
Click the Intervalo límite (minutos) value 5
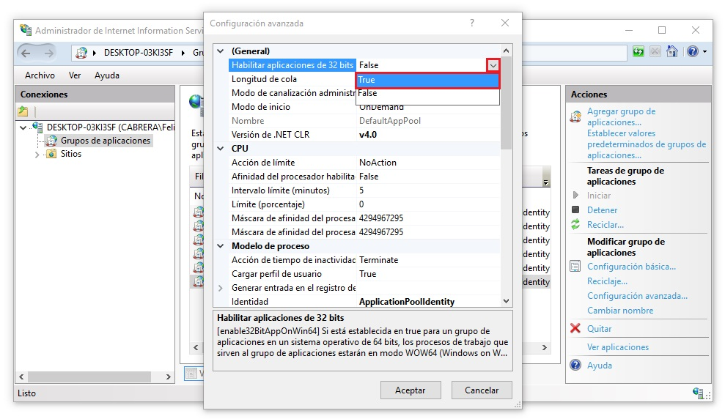[x=361, y=190]
